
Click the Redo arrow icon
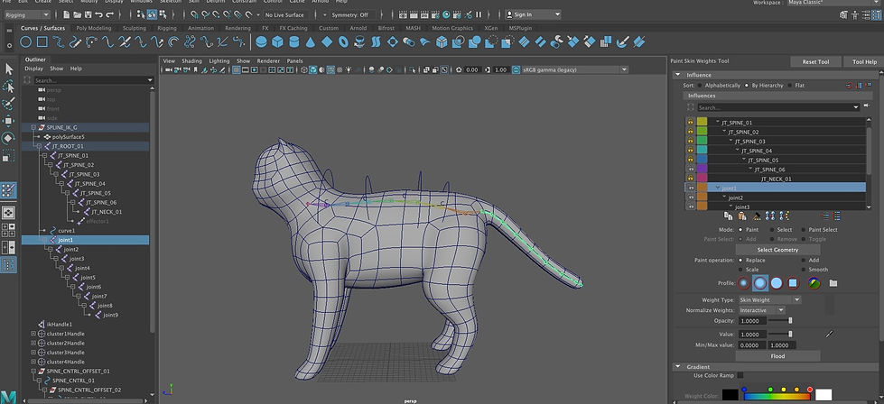point(110,14)
